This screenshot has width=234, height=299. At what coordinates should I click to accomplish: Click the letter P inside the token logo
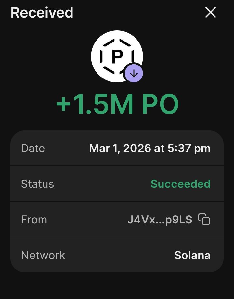tap(117, 56)
